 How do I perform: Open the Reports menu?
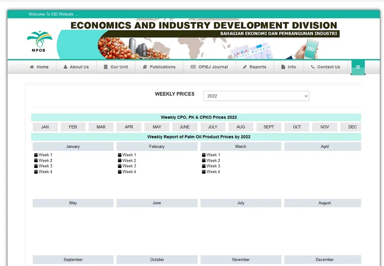coord(254,67)
